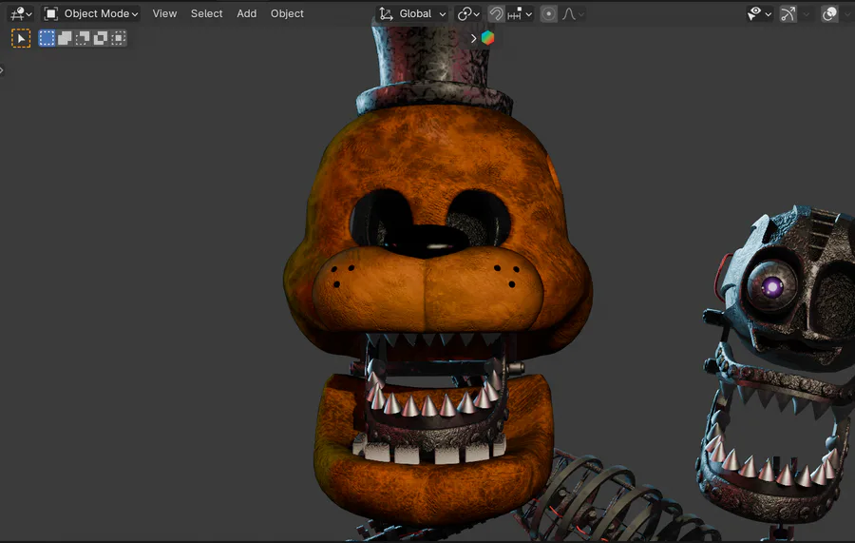Open the gizmo options dropdown arrow
855x543 pixels.
[x=806, y=14]
